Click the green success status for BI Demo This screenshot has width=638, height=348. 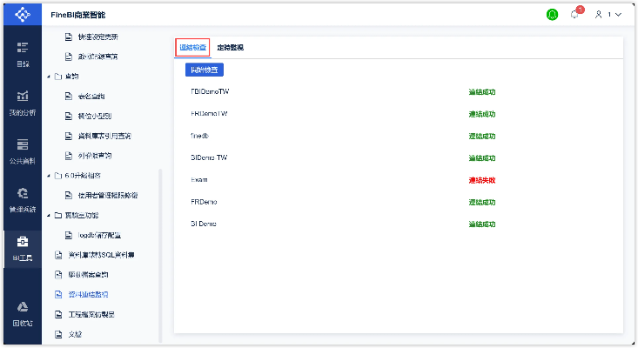[482, 224]
